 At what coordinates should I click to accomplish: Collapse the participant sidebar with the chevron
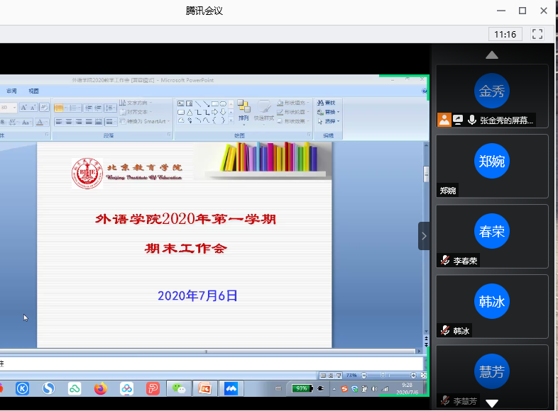(x=424, y=236)
